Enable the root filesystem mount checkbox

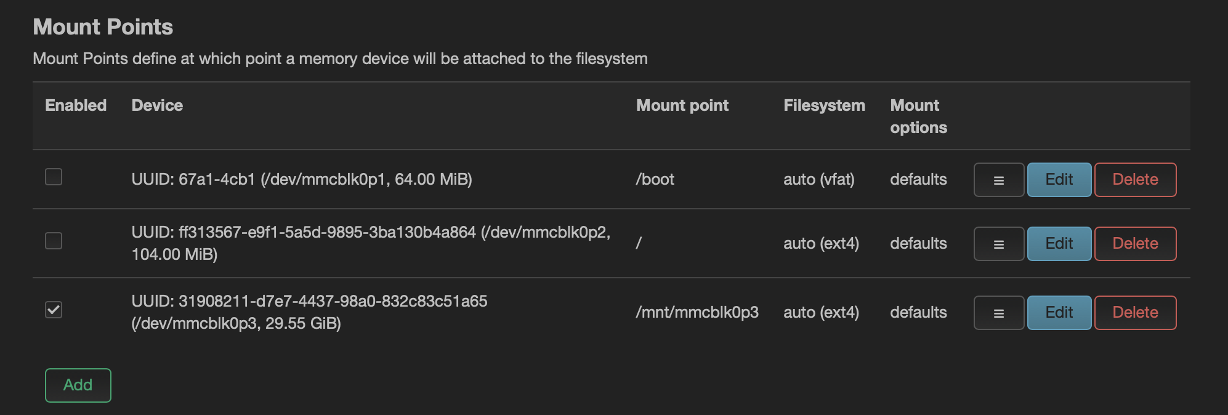[x=54, y=241]
